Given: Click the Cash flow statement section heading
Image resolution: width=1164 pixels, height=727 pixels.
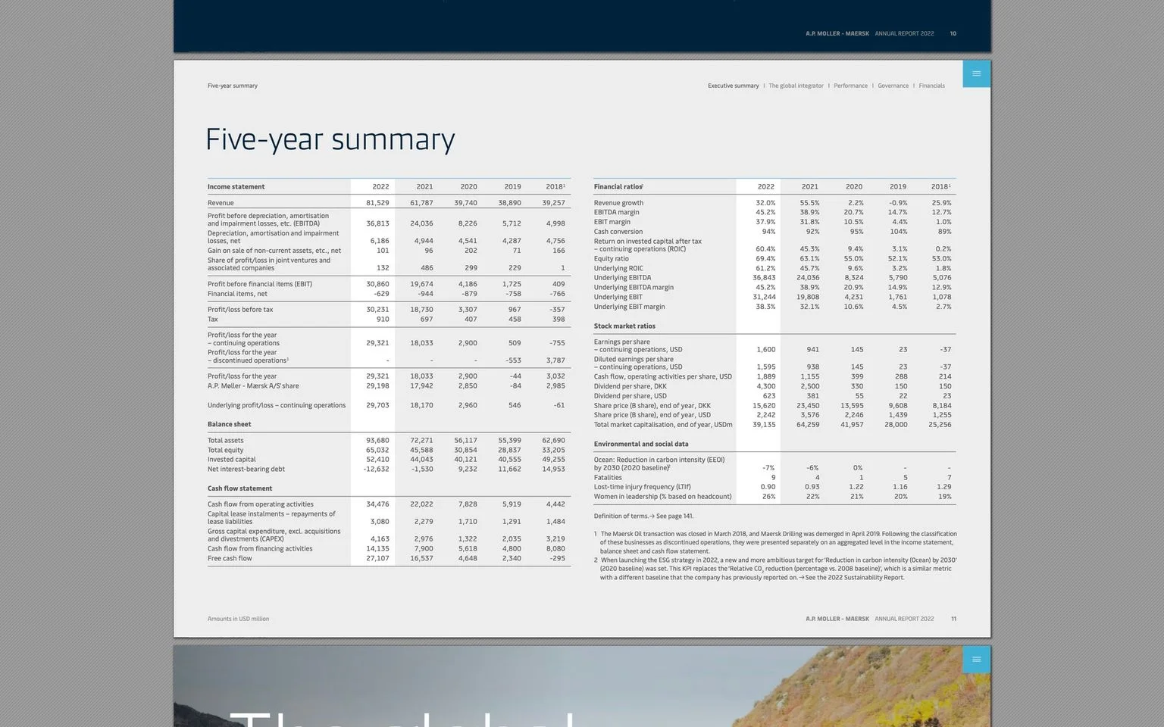Looking at the screenshot, I should (239, 489).
